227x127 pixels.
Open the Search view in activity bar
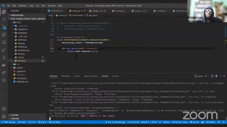click(x=4, y=19)
